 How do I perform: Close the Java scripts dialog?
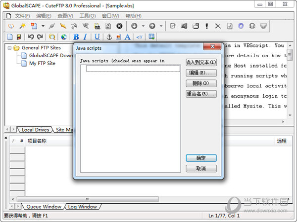[212, 46]
